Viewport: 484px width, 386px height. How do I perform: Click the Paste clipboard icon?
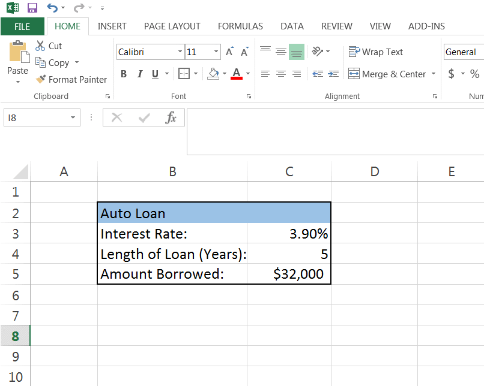[19, 52]
